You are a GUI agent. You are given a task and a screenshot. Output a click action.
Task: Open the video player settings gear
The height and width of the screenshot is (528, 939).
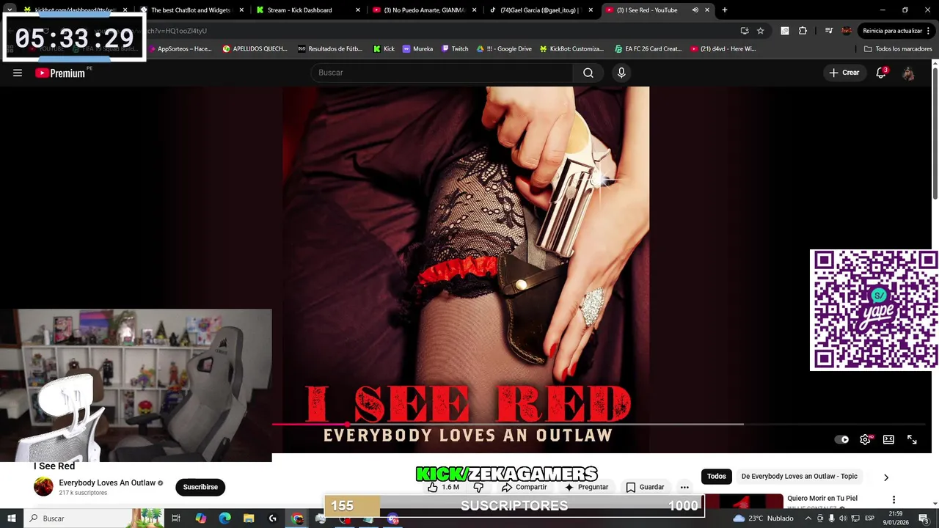[x=865, y=439]
